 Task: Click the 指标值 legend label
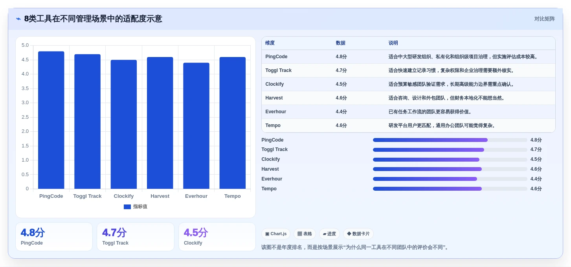click(x=140, y=207)
